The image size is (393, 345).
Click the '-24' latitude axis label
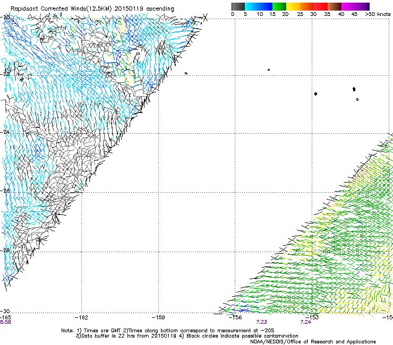pyautogui.click(x=5, y=132)
